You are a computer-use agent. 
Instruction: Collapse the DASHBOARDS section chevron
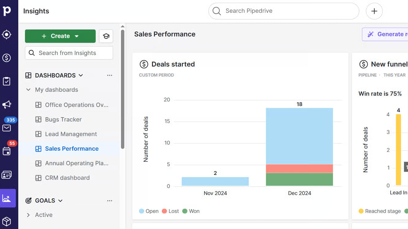81,75
